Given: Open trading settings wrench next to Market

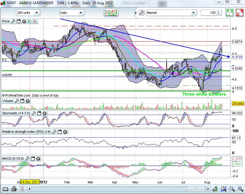Looking at the screenshot, I should point(142,13).
